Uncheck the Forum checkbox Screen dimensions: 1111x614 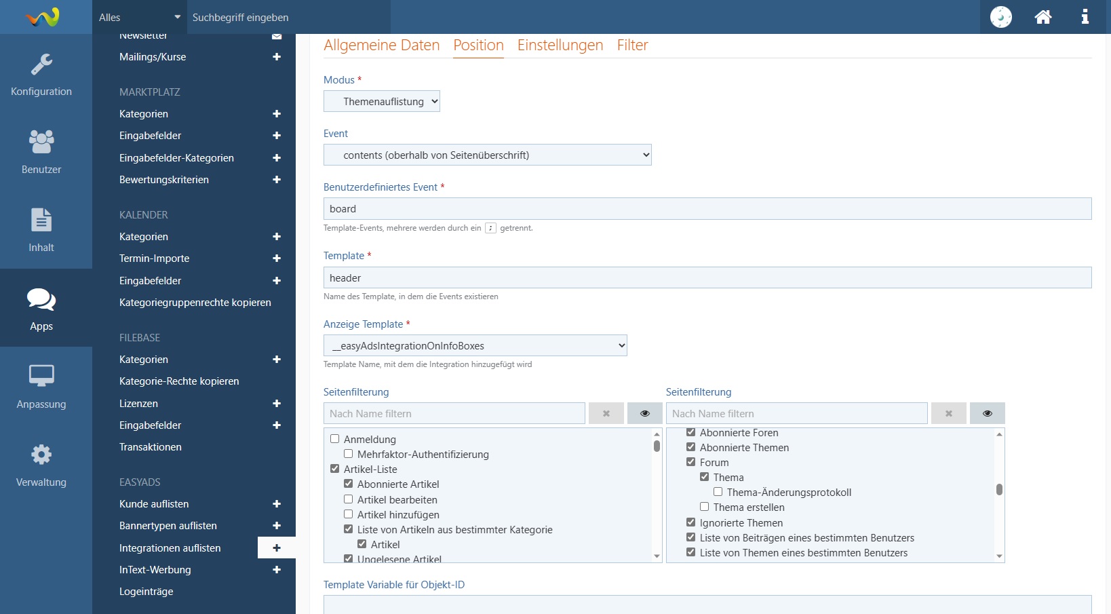coord(690,462)
